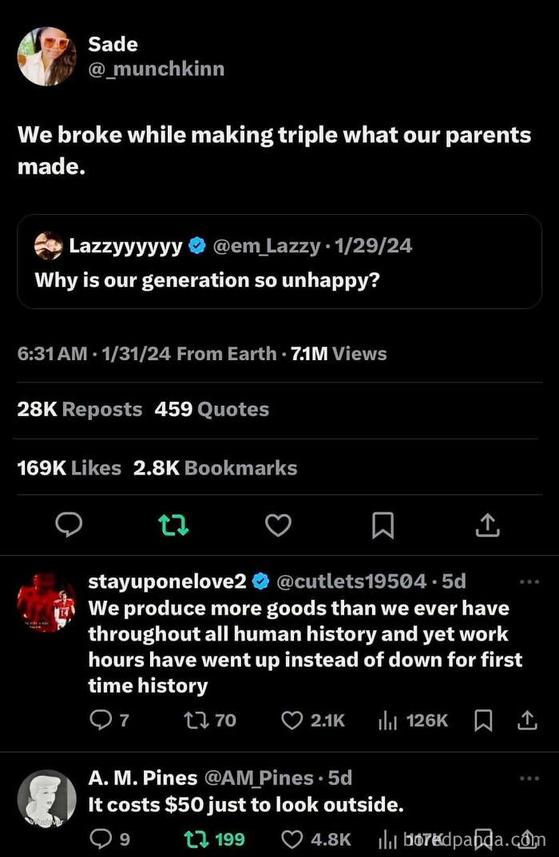Like Sade's main tweet
Viewport: 559px width, 857px height.
click(x=278, y=525)
